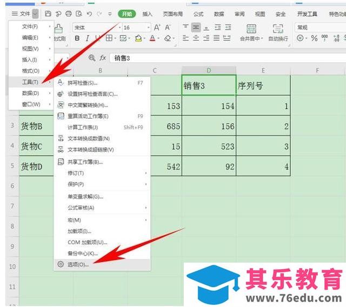Screen dimensions: 346x307
Task: Click the Fill Color bucket icon
Action: pos(138,38)
